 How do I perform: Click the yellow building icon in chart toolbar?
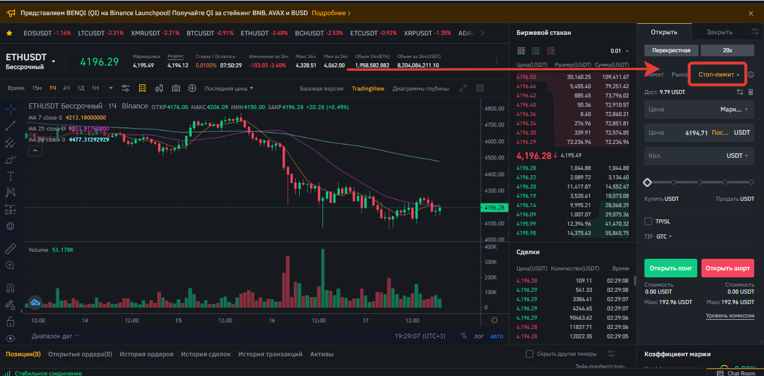point(142,88)
